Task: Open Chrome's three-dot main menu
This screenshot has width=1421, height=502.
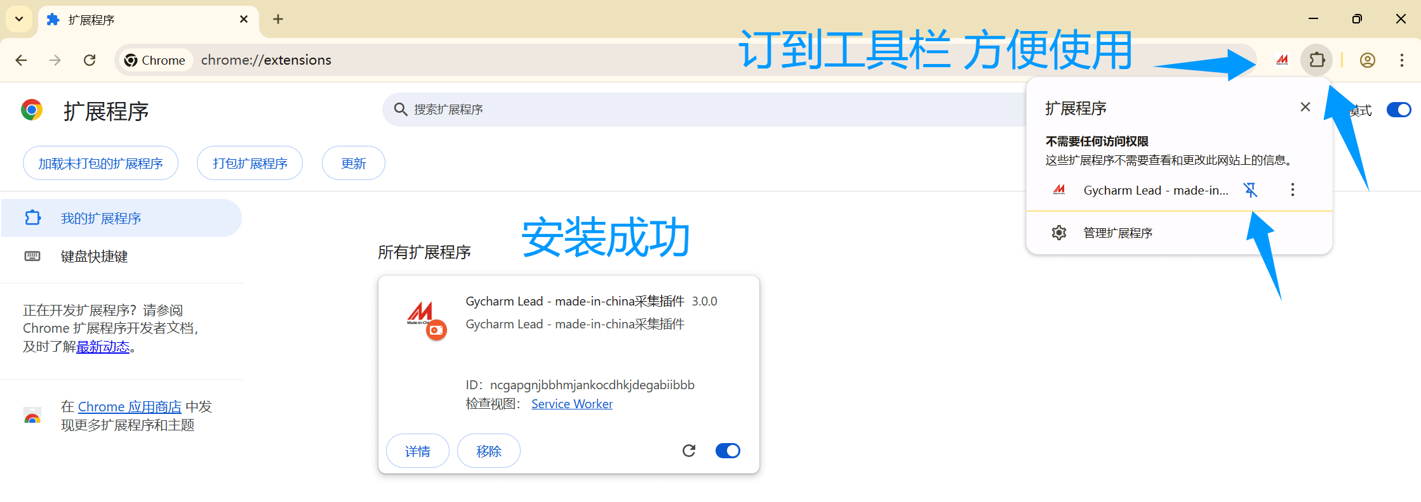Action: [1402, 60]
